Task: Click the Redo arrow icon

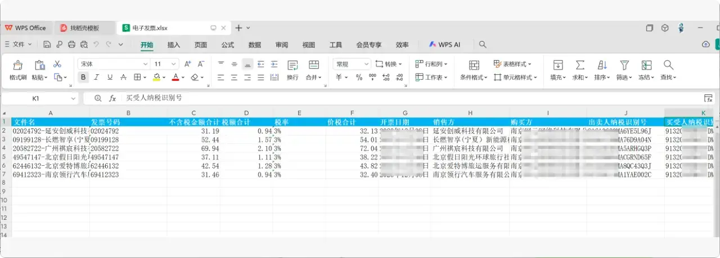Action: coord(109,44)
